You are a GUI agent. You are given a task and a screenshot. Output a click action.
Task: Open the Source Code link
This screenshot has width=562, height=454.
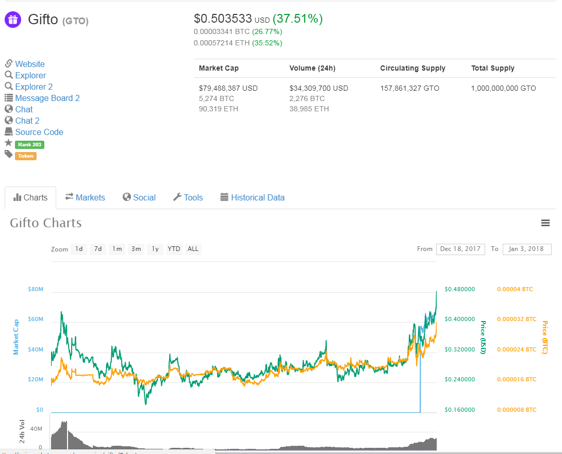(x=39, y=132)
